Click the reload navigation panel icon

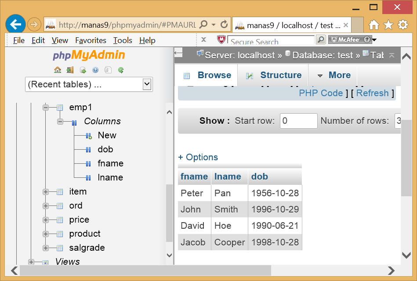tap(120, 70)
